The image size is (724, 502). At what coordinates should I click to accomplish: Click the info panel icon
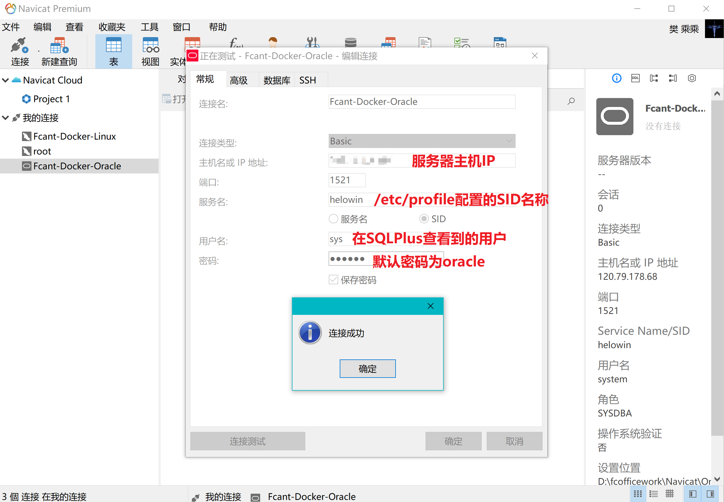[x=616, y=78]
